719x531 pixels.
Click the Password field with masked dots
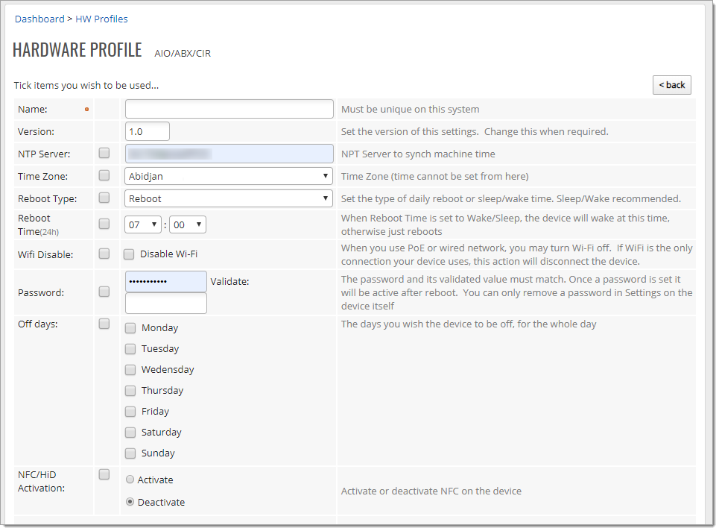pos(166,281)
